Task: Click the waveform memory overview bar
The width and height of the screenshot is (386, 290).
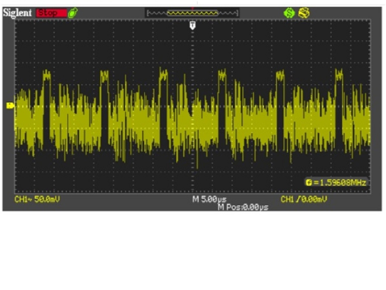Action: pos(193,13)
